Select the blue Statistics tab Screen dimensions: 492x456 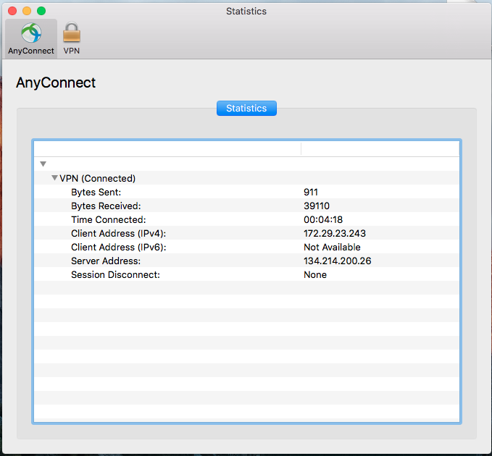click(246, 108)
